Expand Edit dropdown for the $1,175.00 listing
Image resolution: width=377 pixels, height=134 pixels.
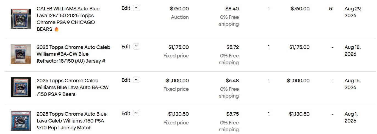[136, 46]
